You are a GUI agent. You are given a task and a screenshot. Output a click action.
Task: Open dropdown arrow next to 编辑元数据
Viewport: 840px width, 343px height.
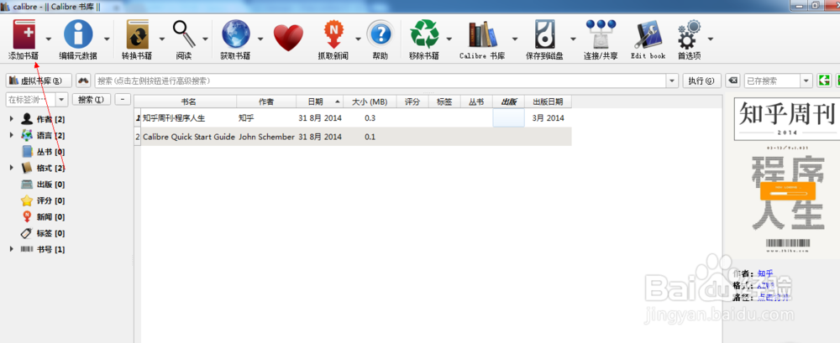click(108, 39)
